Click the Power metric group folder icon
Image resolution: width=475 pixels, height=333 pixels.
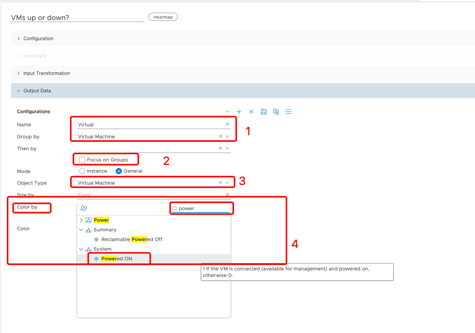point(89,220)
